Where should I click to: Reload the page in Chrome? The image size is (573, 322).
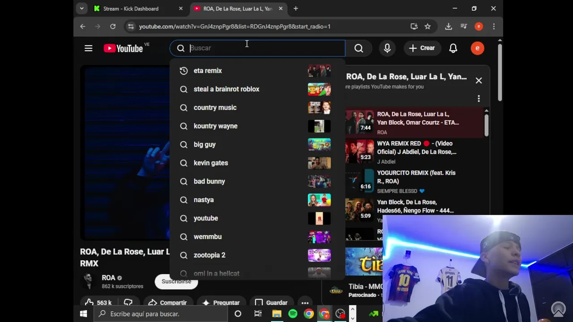(x=113, y=26)
